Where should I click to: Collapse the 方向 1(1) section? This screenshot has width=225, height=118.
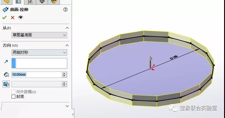point(67,46)
